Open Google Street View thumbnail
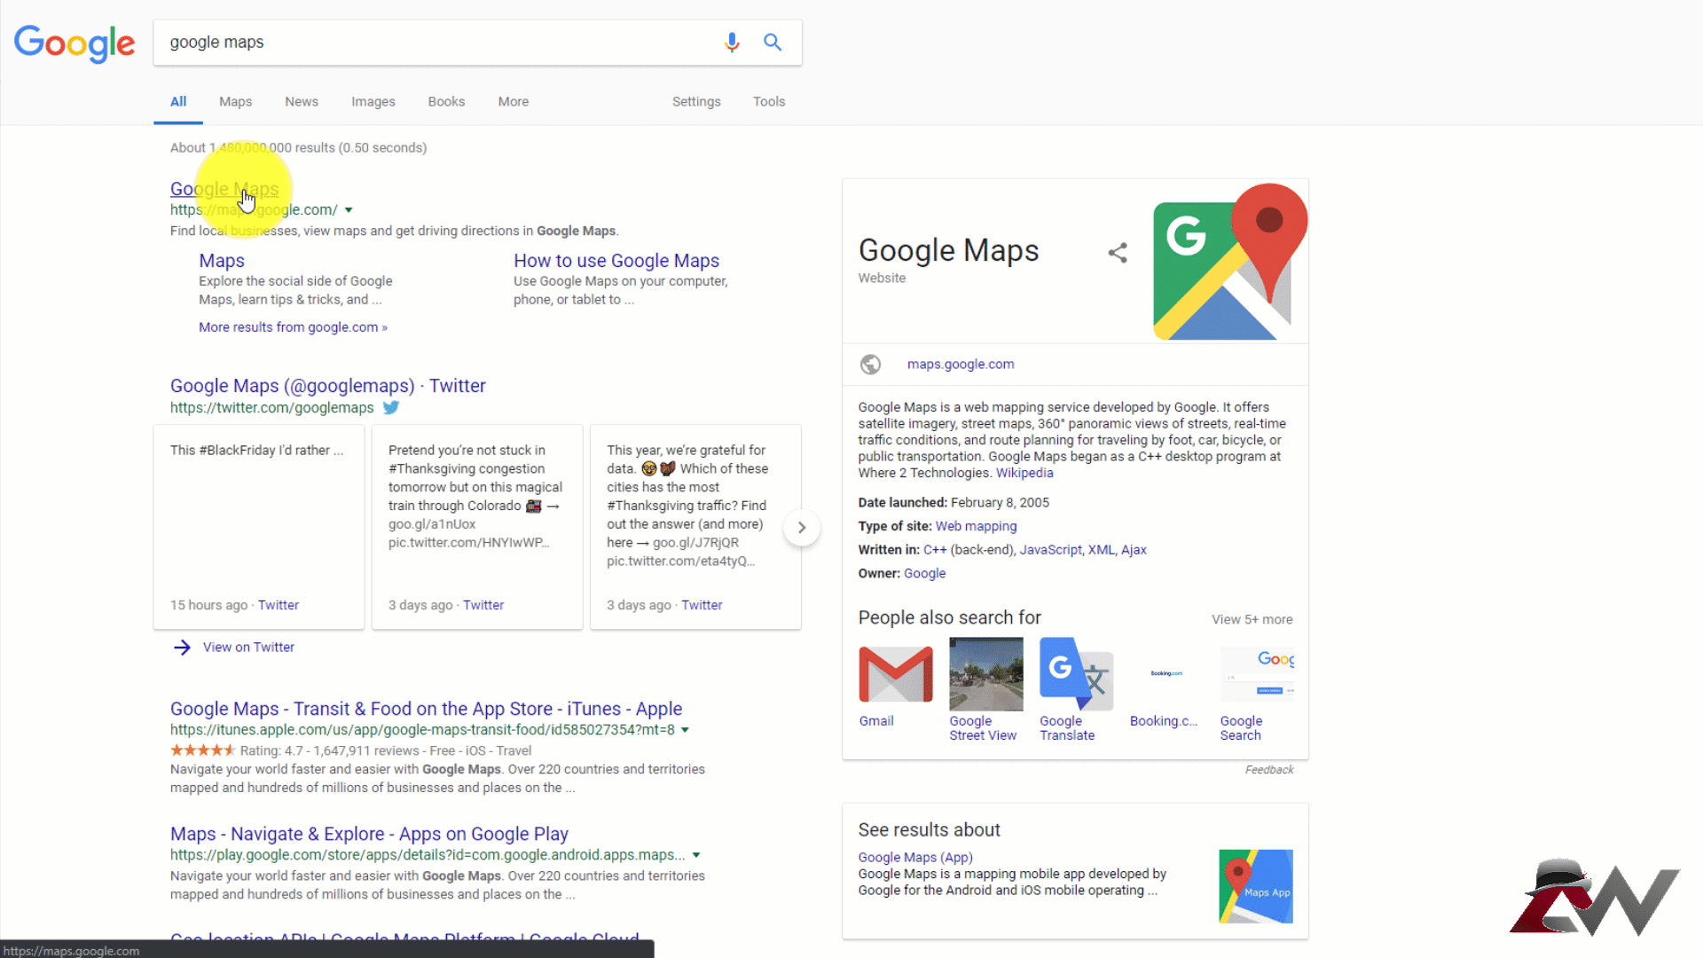 [x=985, y=674]
